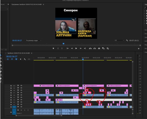Click the 'Аудио 1' track name
Viewport: 147px width, 119px height.
(x=19, y=113)
